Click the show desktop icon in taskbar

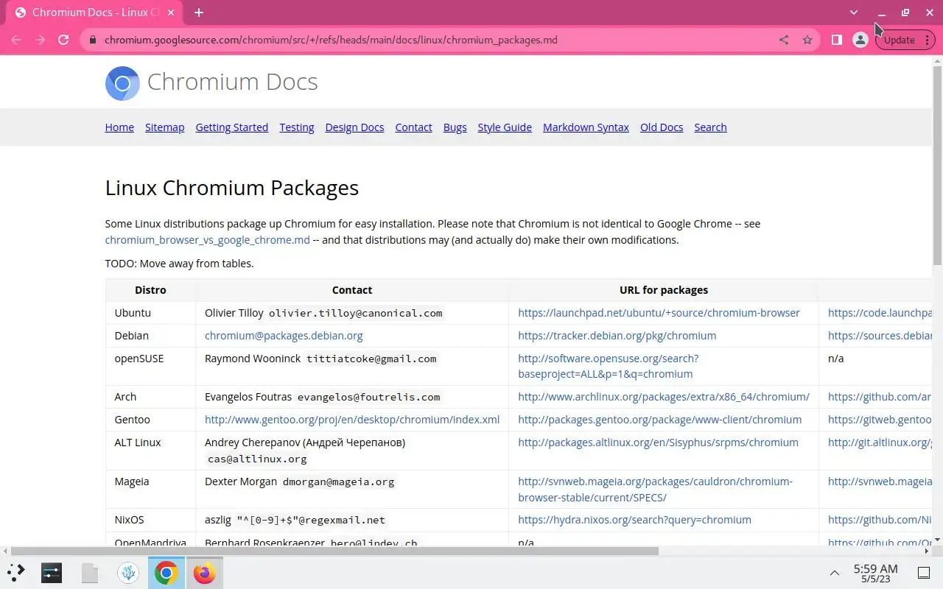coord(924,573)
